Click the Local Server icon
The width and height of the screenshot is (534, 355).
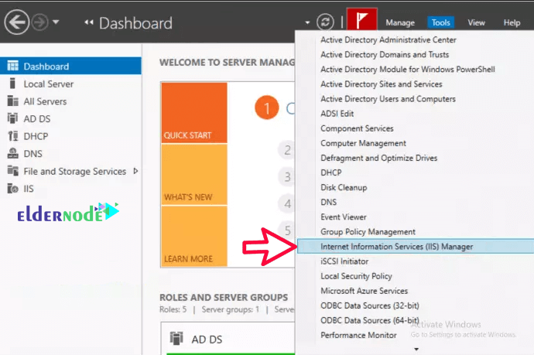(x=13, y=84)
